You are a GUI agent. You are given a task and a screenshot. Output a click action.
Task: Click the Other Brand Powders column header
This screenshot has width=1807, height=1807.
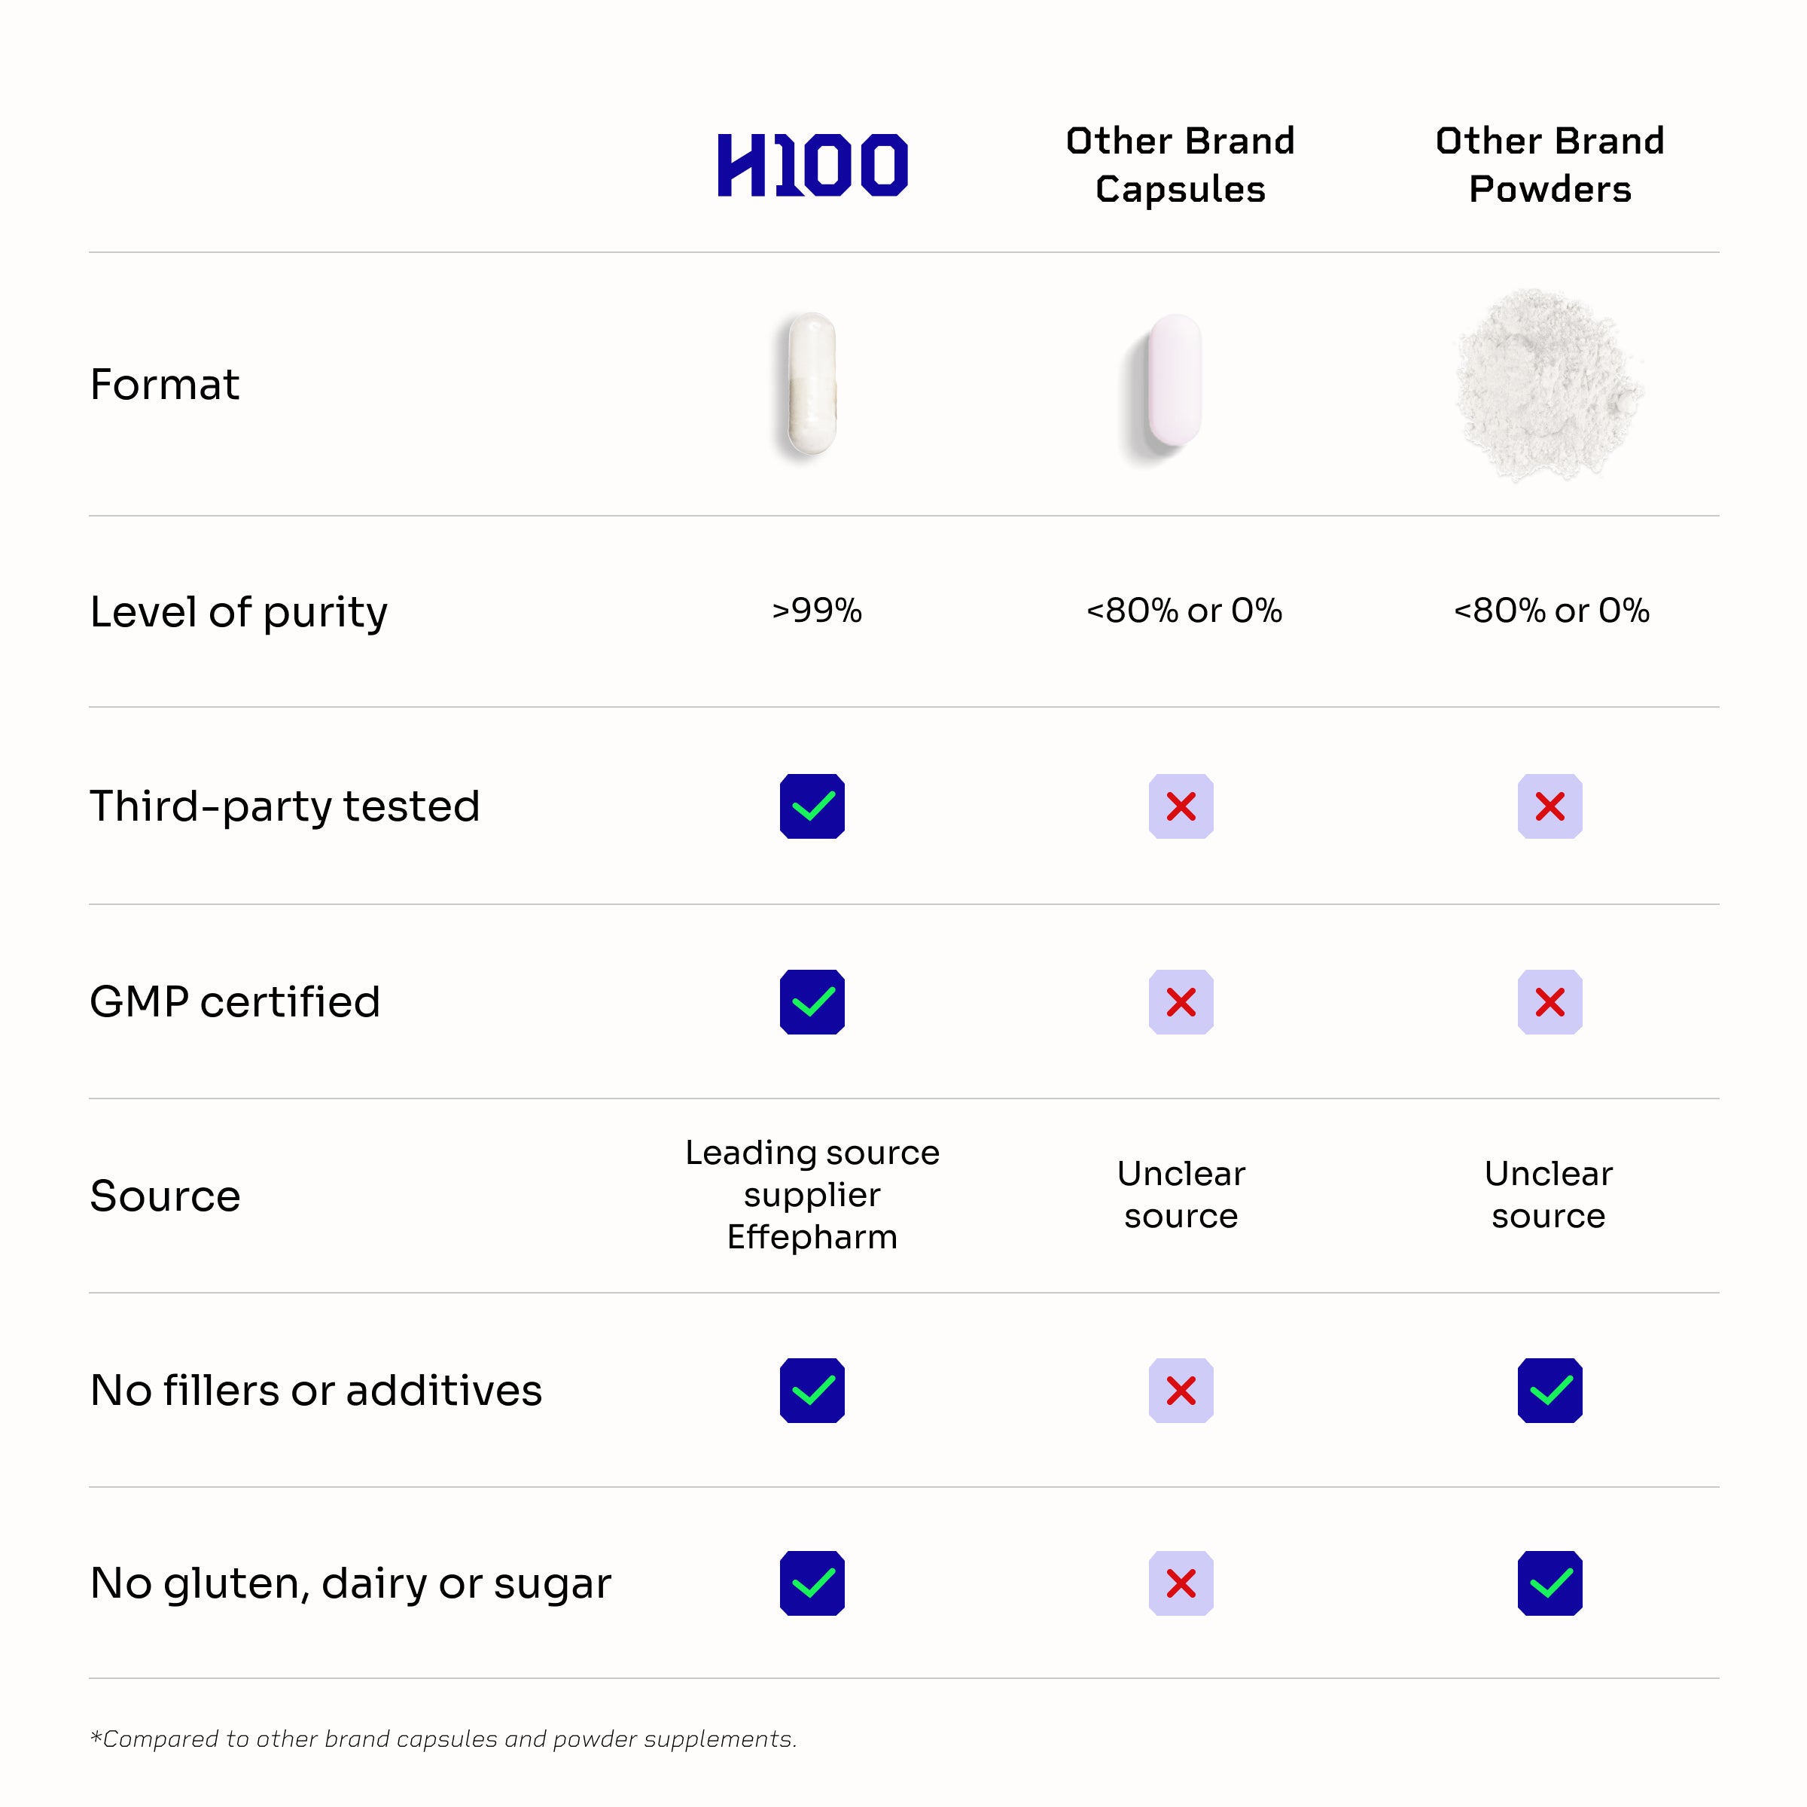click(x=1550, y=165)
